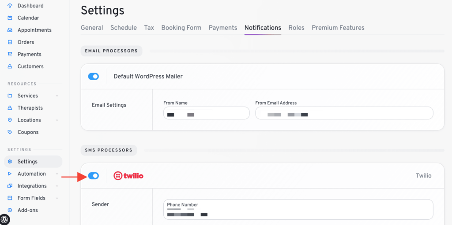The height and width of the screenshot is (225, 452).
Task: Expand the Form Fields submenu chevron
Action: [57, 198]
